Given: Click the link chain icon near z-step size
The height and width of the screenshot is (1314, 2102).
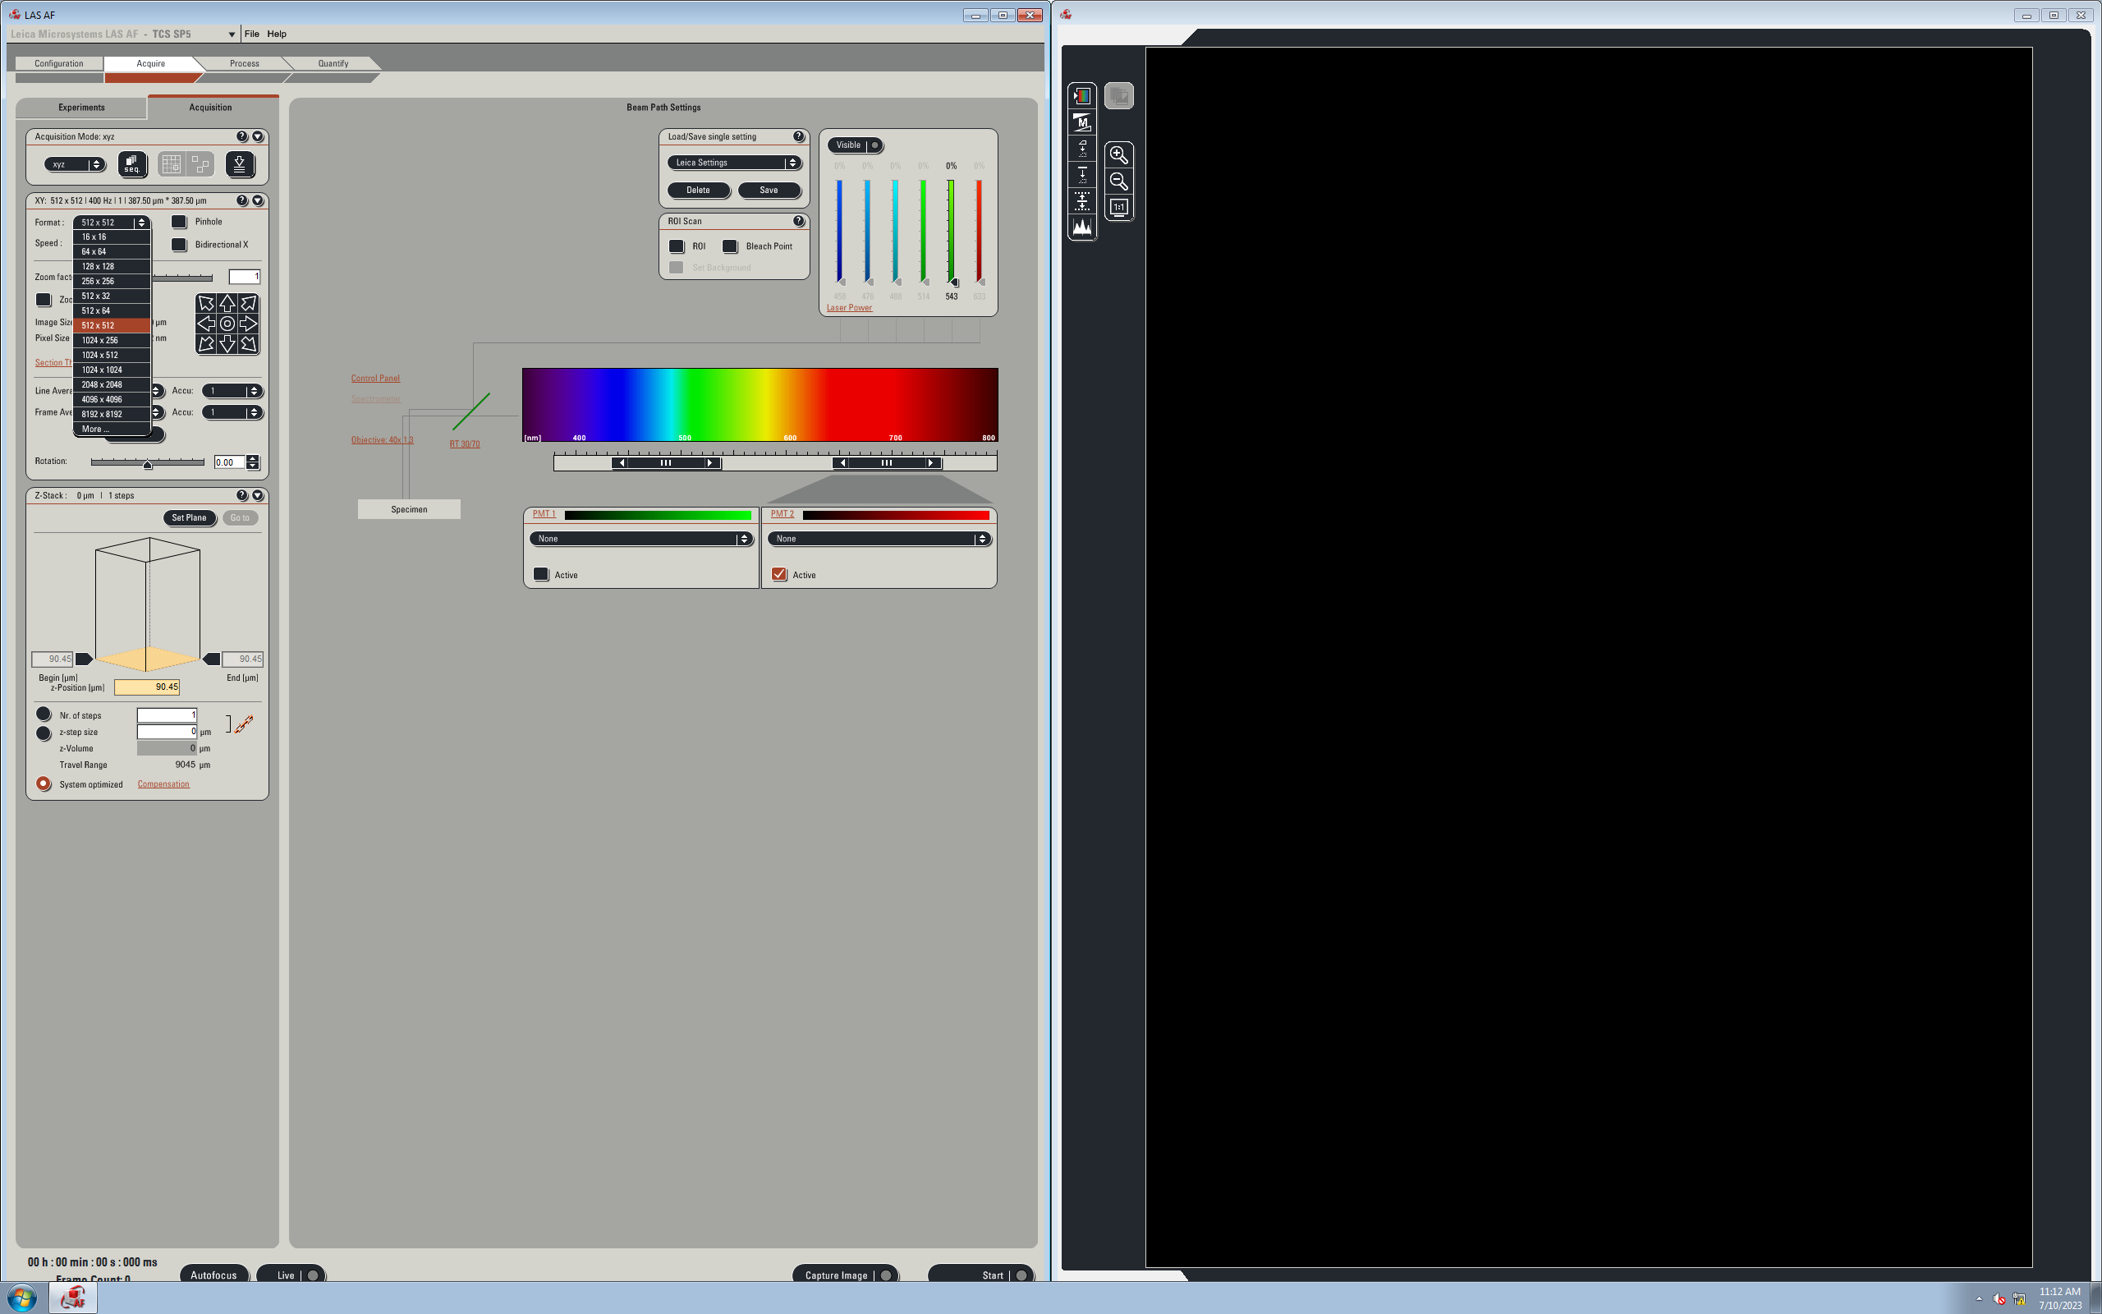Looking at the screenshot, I should pos(244,724).
